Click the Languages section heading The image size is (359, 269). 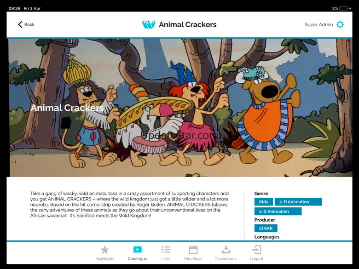(x=267, y=237)
